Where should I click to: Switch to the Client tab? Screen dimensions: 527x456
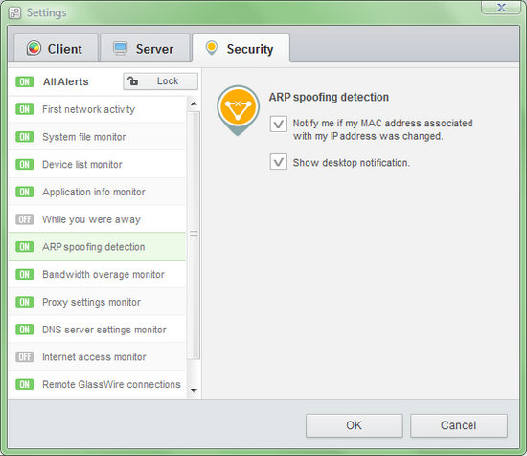click(x=56, y=48)
